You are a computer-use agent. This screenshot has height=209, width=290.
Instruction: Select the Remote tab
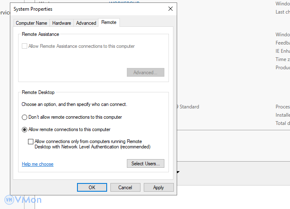click(109, 23)
